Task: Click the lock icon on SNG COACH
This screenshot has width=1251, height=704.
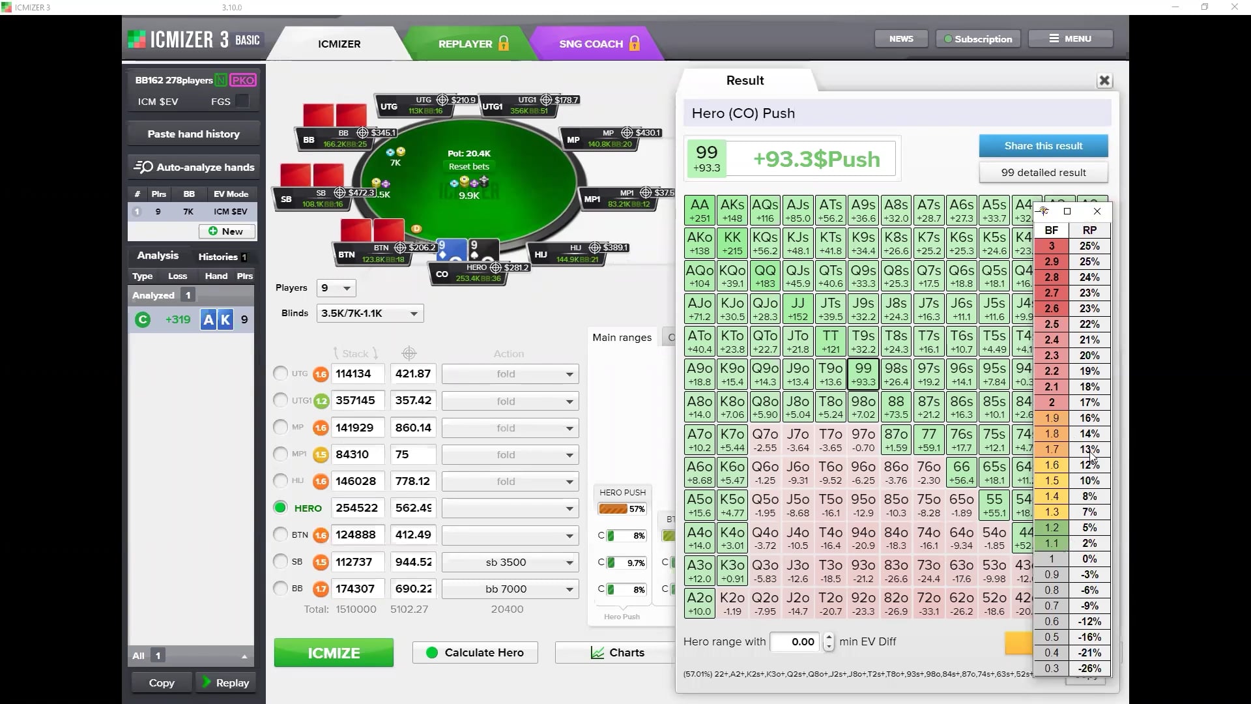Action: [635, 44]
